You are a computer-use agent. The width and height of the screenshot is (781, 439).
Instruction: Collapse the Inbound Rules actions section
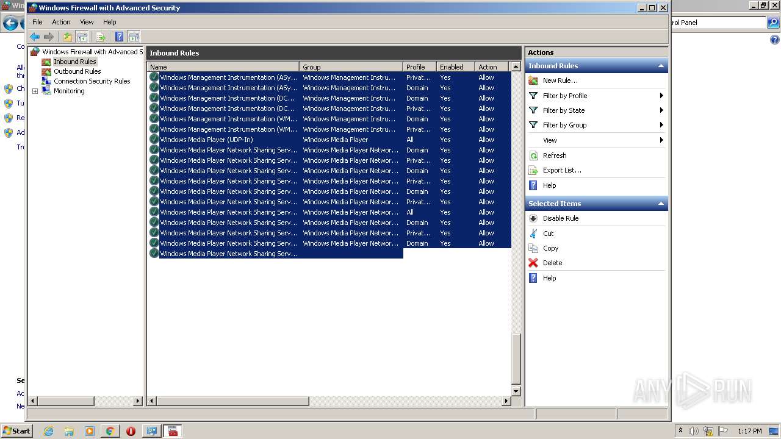[660, 66]
